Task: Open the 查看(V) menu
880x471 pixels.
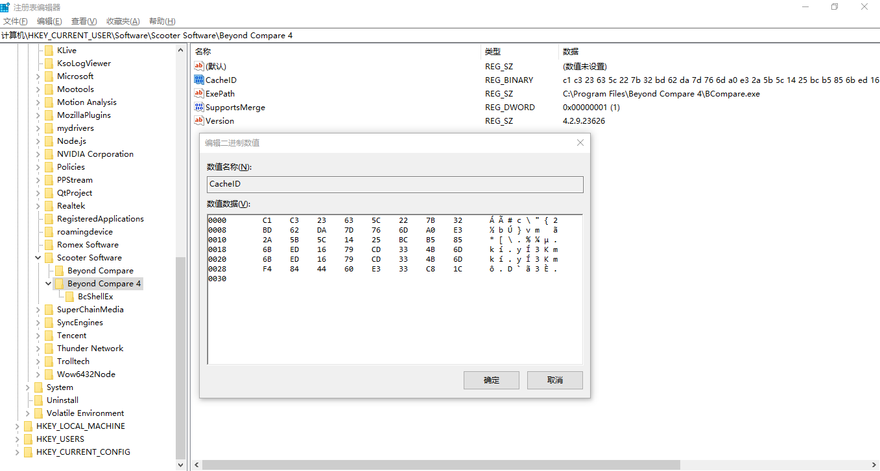Action: pyautogui.click(x=84, y=21)
